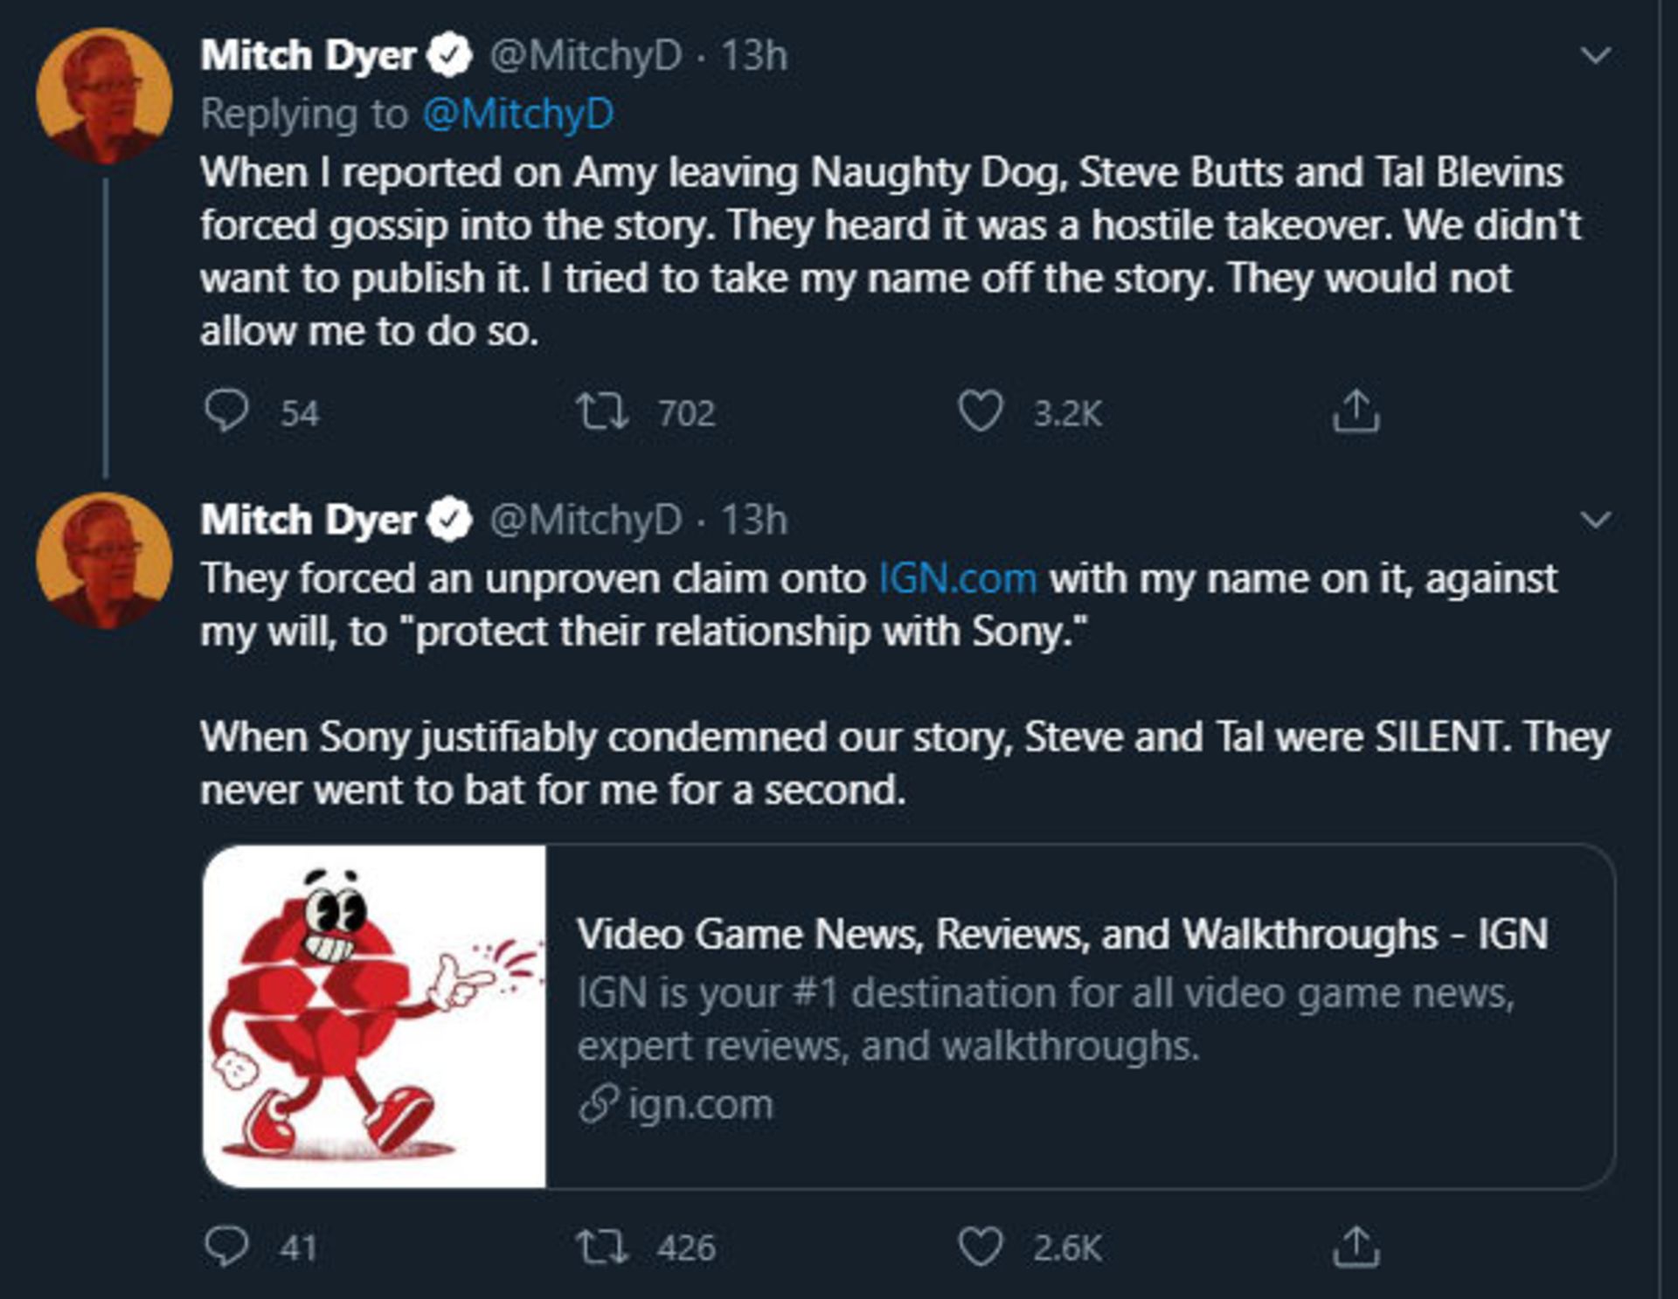
Task: Like the second tweet with 2.6K likes
Action: pos(980,1247)
